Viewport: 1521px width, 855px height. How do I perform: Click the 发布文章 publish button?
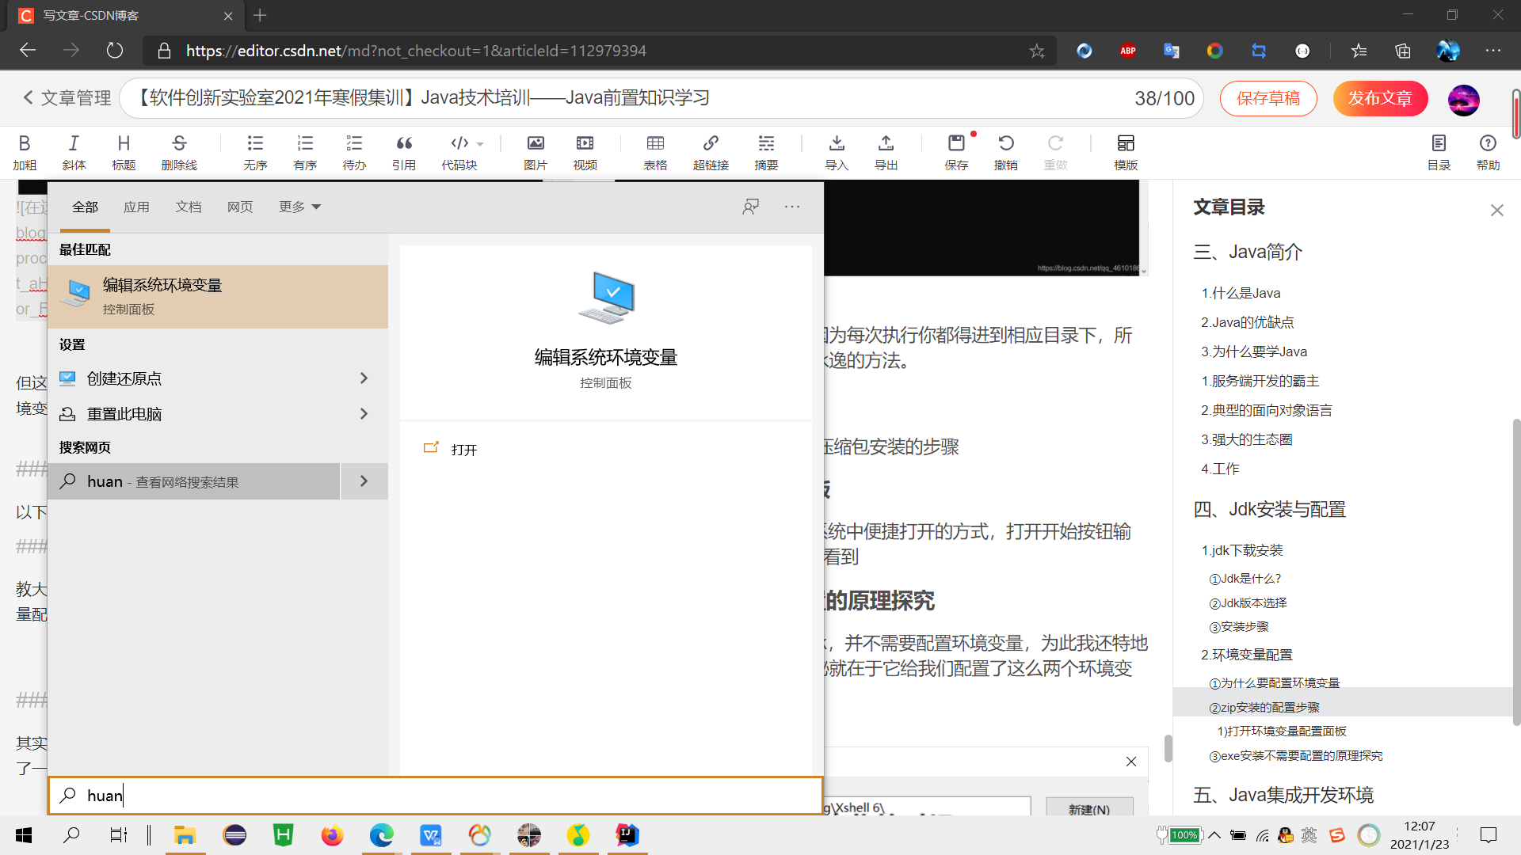[x=1380, y=98]
